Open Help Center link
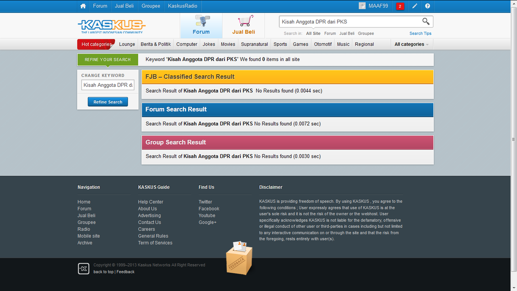Image resolution: width=517 pixels, height=291 pixels. pyautogui.click(x=151, y=202)
